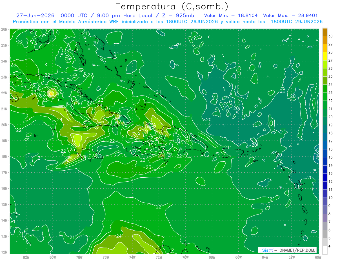Click '9:00 pm Hora Local' text

tap(124, 15)
